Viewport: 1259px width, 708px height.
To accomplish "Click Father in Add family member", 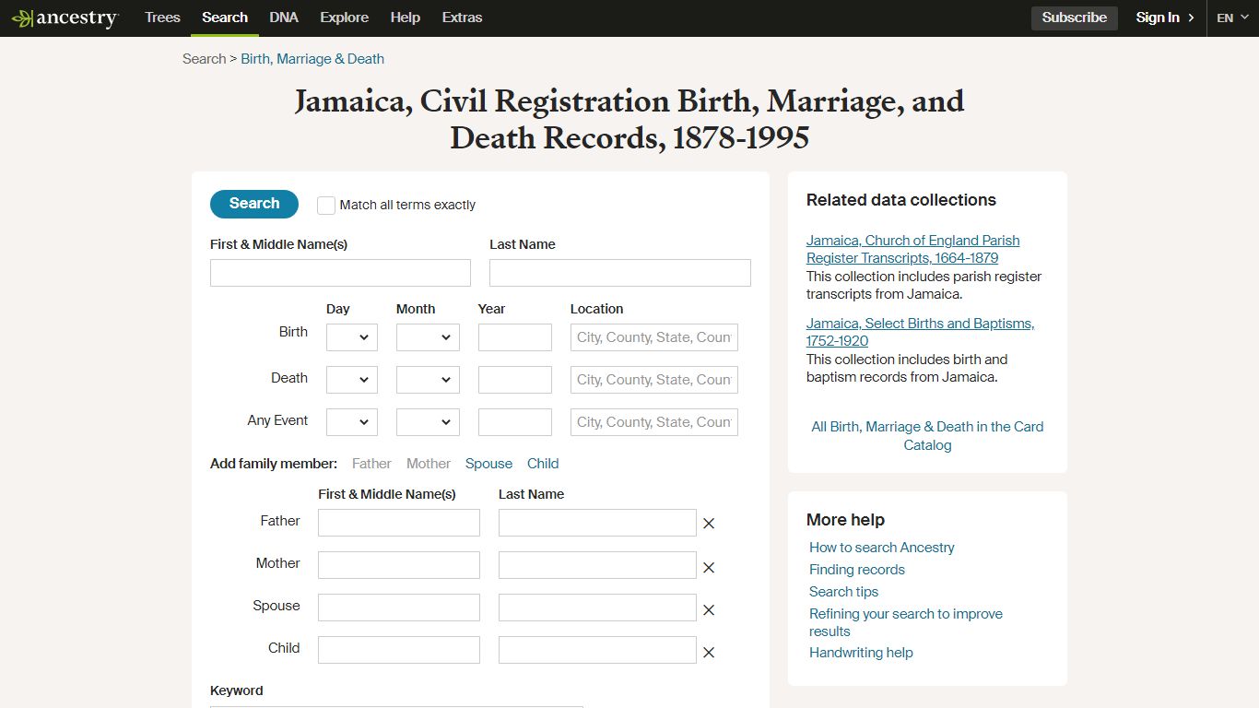I will tap(371, 464).
